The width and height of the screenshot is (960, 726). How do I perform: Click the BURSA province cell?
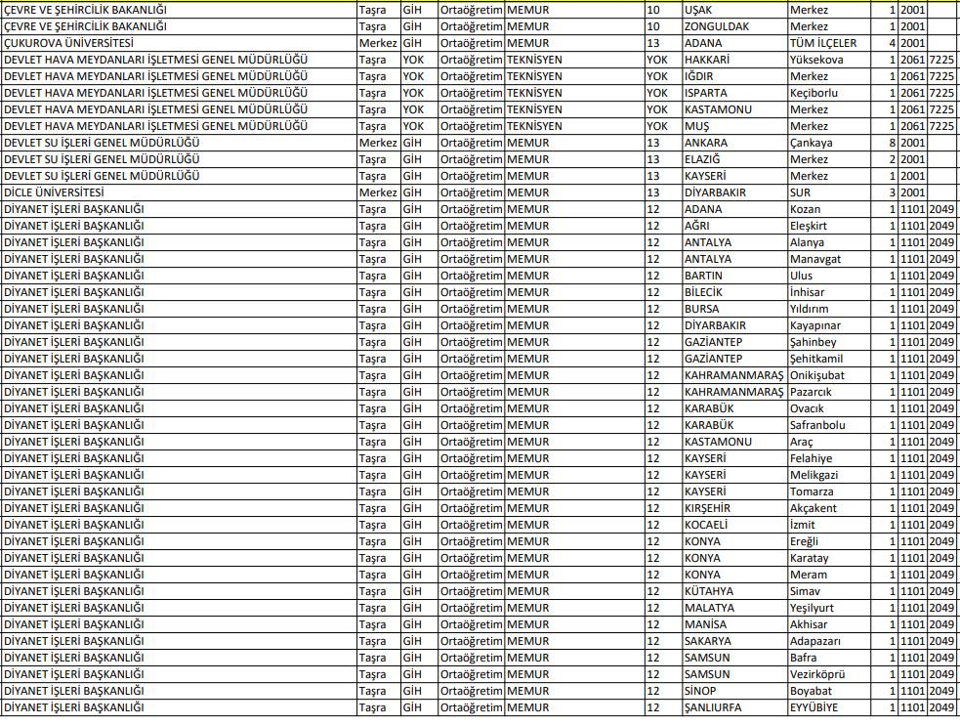tap(734, 309)
